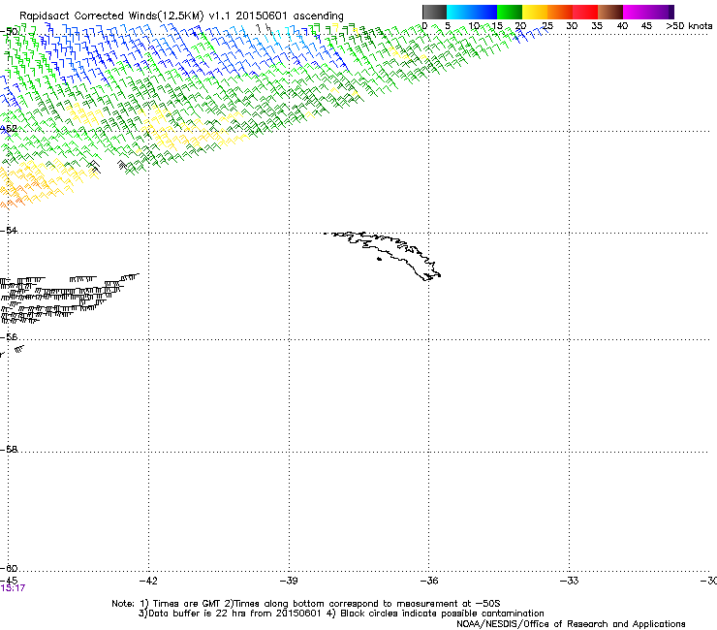
Task: Click the "-33" longitude axis label
Action: click(x=570, y=581)
